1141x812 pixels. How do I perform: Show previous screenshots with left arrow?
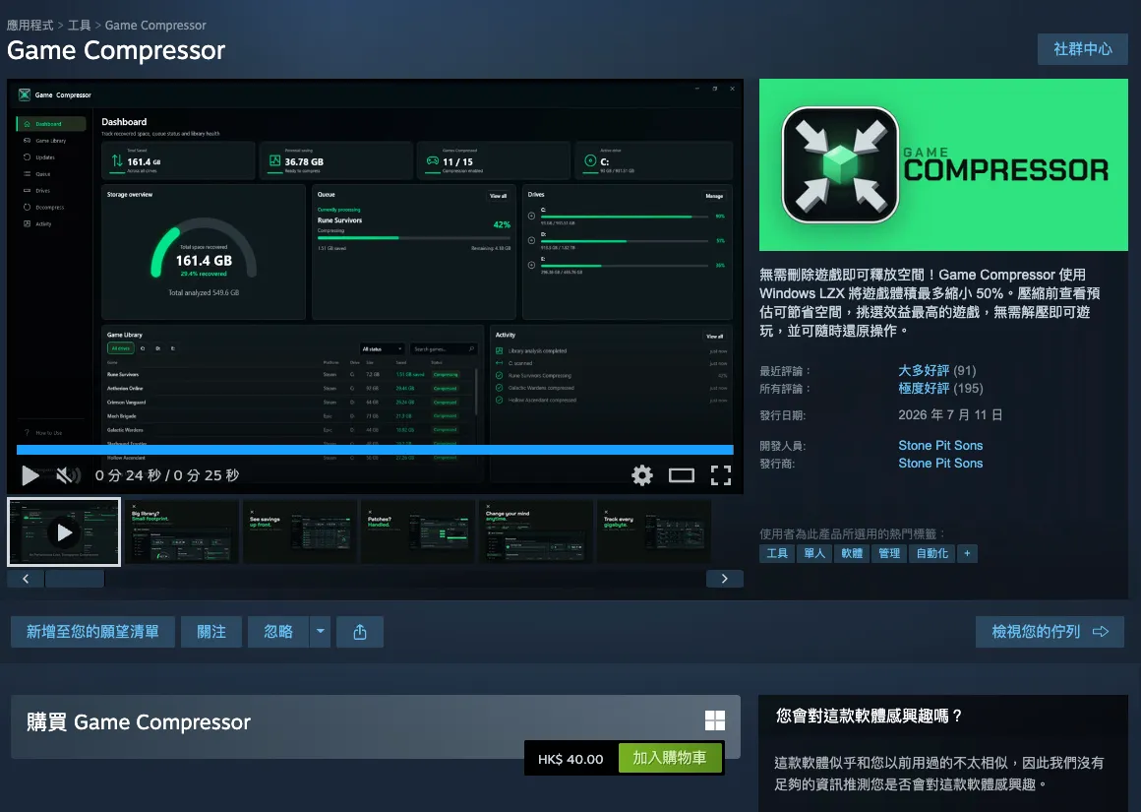tap(26, 578)
